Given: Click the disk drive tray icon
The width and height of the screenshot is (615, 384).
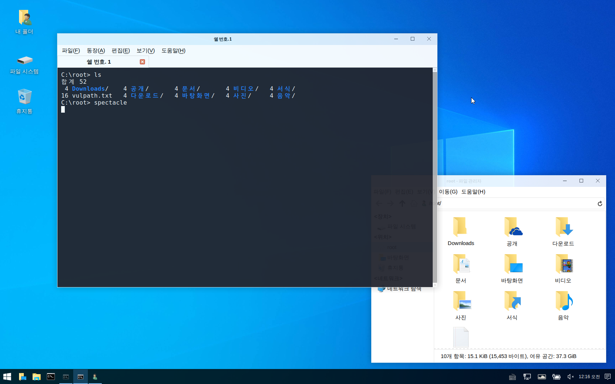Looking at the screenshot, I should [x=542, y=377].
